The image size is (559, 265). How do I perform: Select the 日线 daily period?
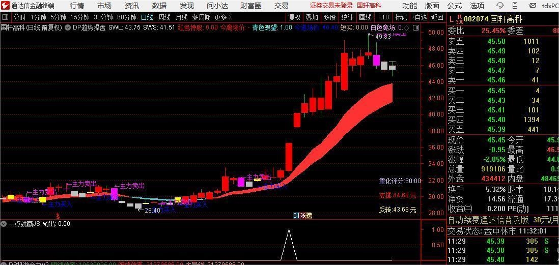point(147,17)
